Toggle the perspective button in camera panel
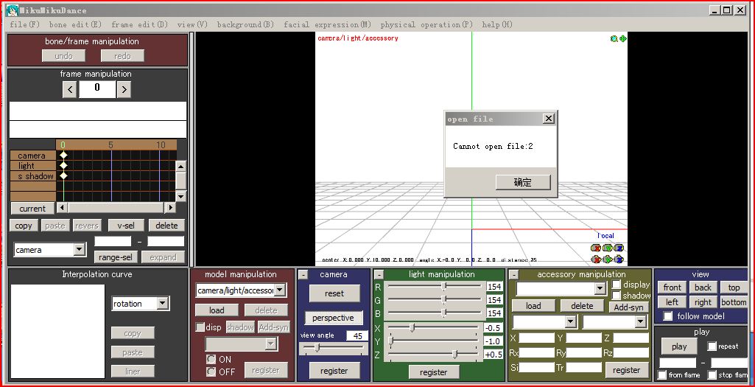The image size is (755, 387). tap(333, 318)
